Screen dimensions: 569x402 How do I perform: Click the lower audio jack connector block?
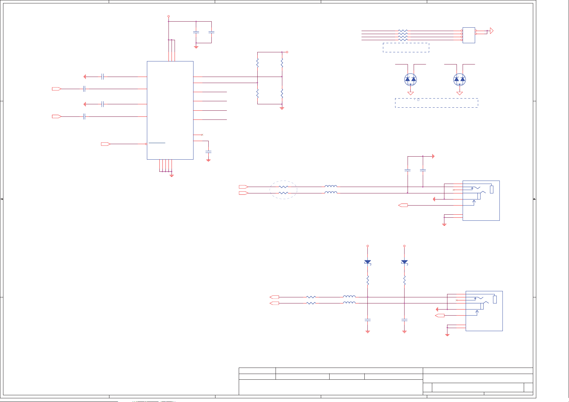[484, 311]
